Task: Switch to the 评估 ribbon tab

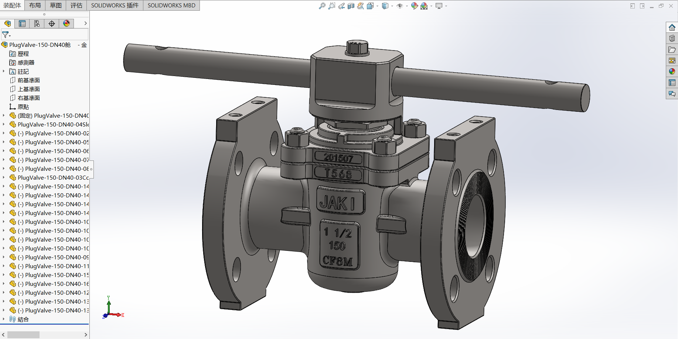Action: point(76,5)
